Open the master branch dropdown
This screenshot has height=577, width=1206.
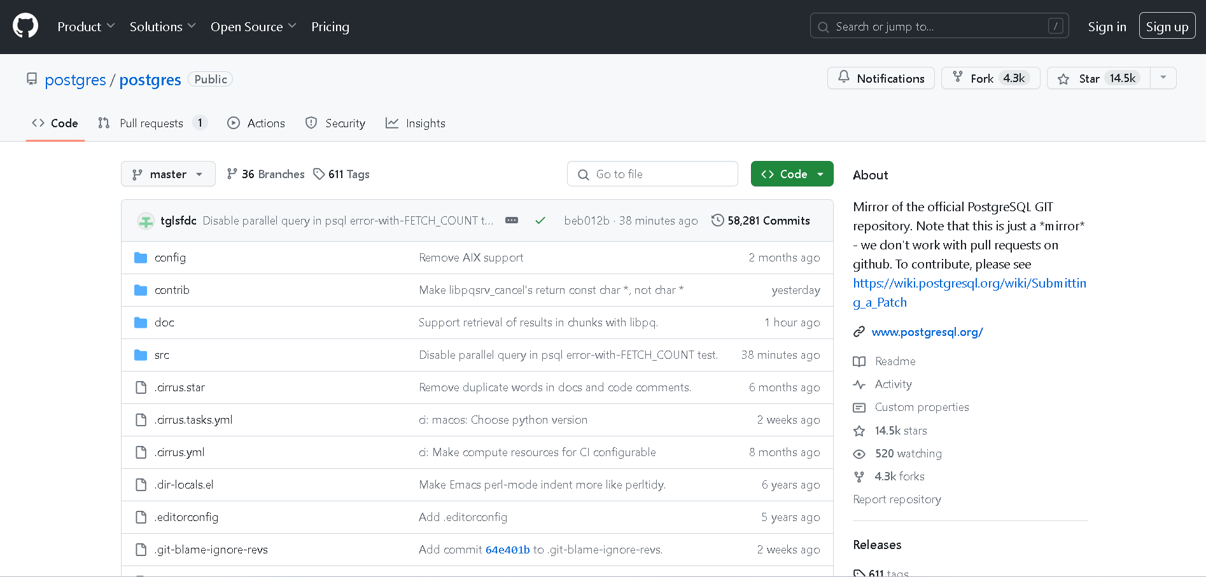click(168, 174)
